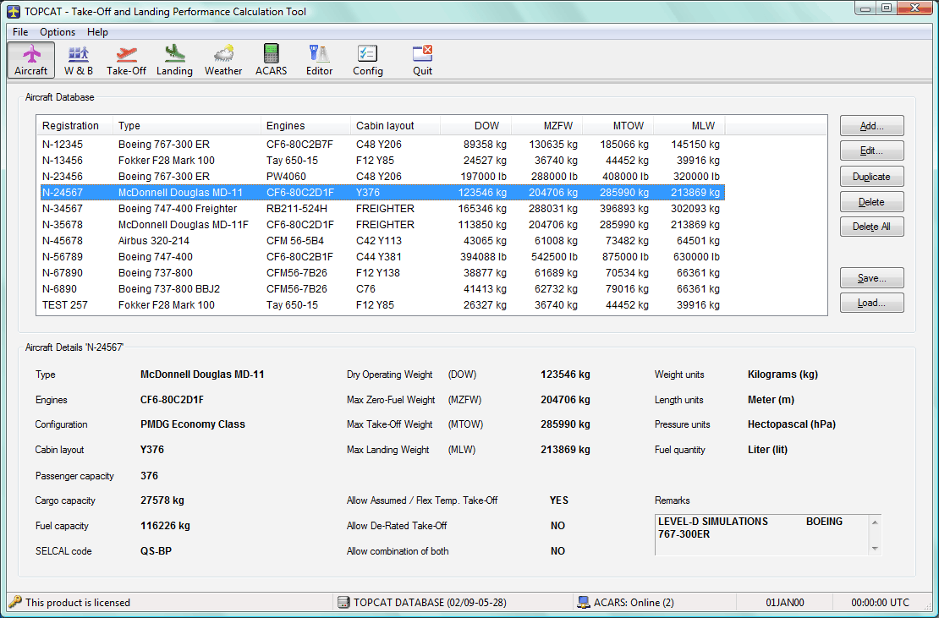Click the 116226 kg fuel capacity value

165,526
